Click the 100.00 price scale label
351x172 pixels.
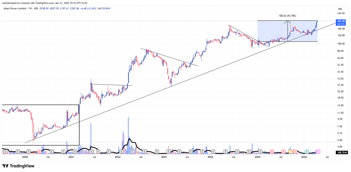click(341, 44)
